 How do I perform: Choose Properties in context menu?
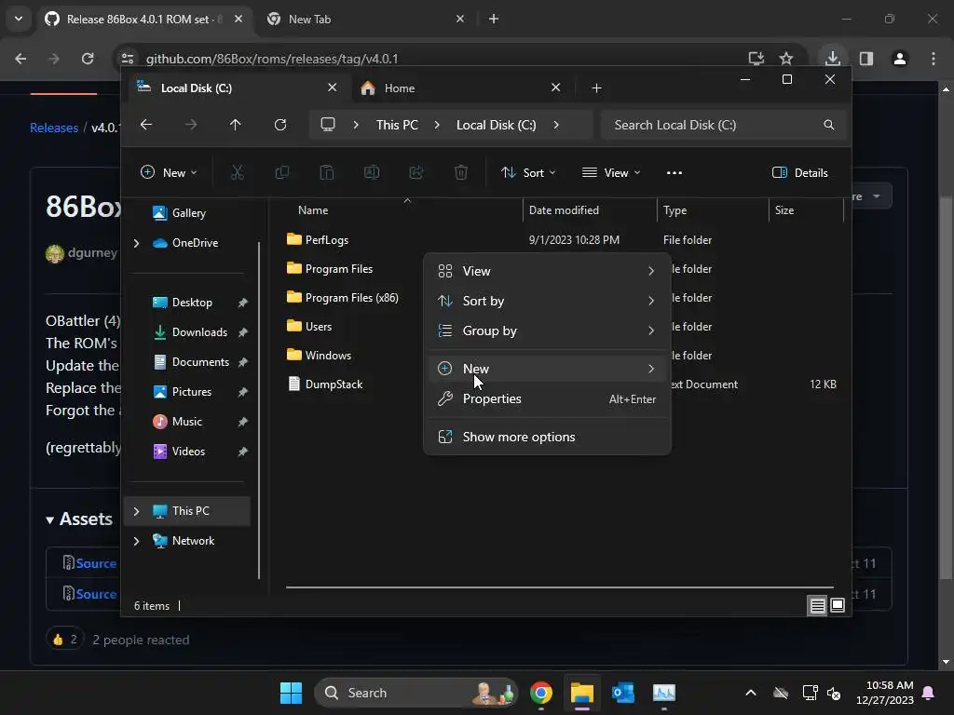(x=546, y=398)
